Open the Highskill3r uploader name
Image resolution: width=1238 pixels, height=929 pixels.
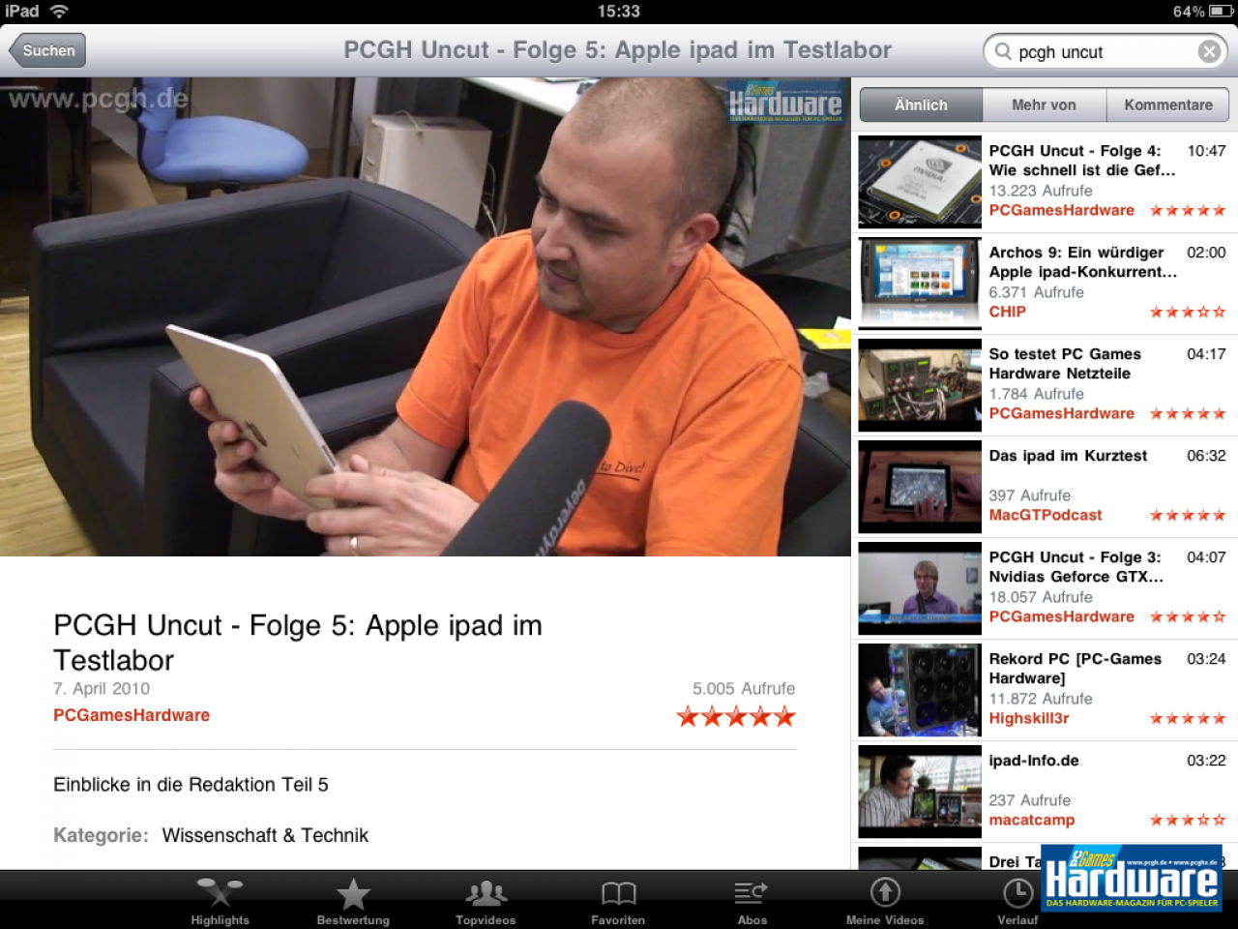(x=1029, y=718)
